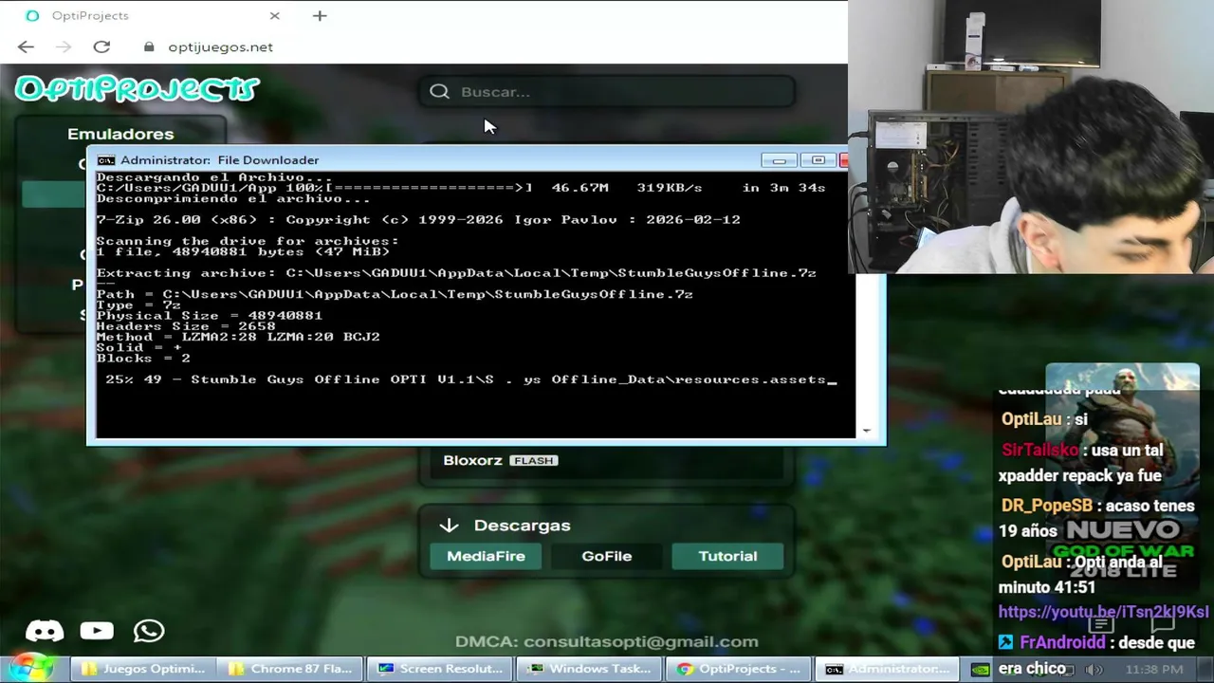Switch to Screen Resolut... taskbar window
Screen dimensions: 1214x683
pos(439,669)
